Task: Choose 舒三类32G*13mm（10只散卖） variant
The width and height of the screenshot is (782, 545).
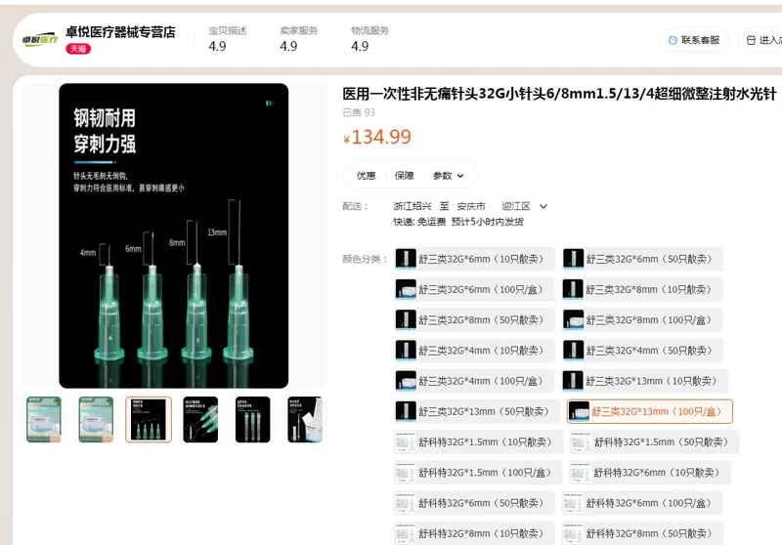Action: [x=644, y=381]
